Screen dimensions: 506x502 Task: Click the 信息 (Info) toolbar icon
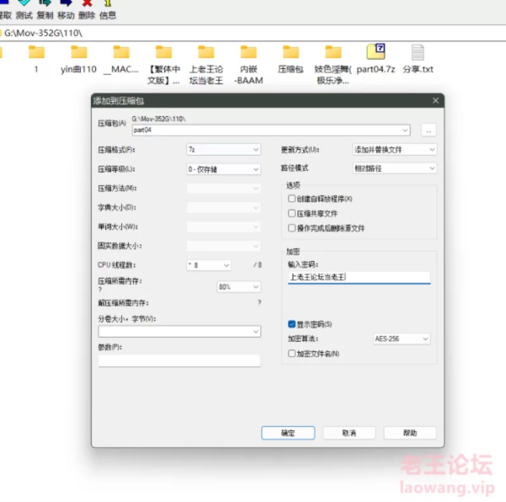point(108,9)
